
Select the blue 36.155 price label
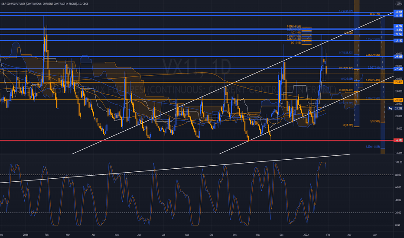(x=399, y=16)
